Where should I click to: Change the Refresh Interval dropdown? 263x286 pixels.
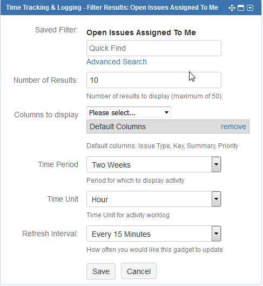pos(154,234)
